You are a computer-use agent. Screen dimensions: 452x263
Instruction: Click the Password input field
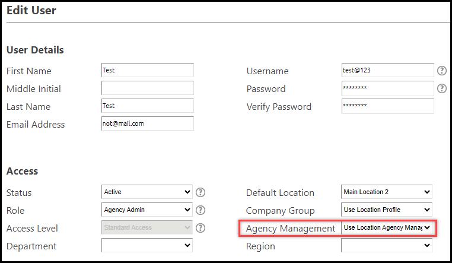[388, 88]
